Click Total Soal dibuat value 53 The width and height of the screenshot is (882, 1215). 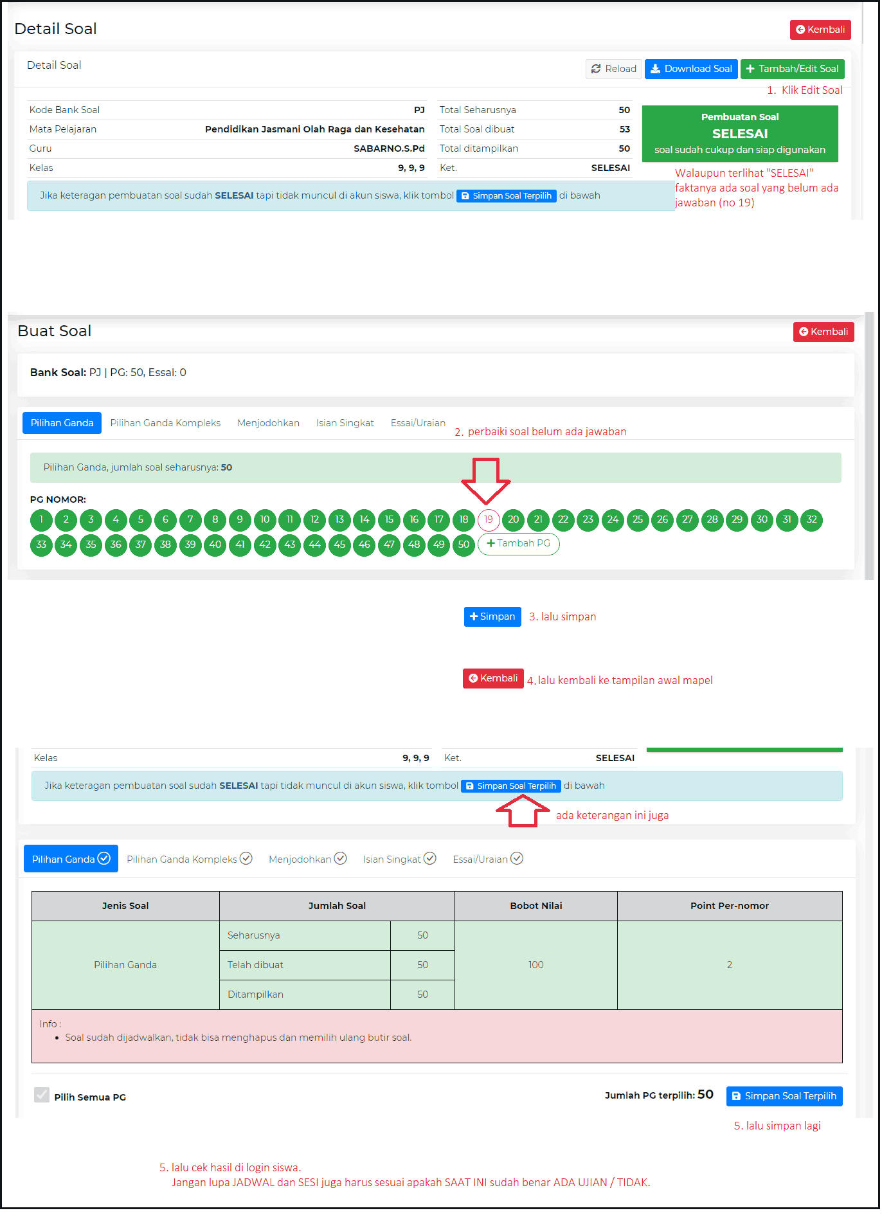626,130
